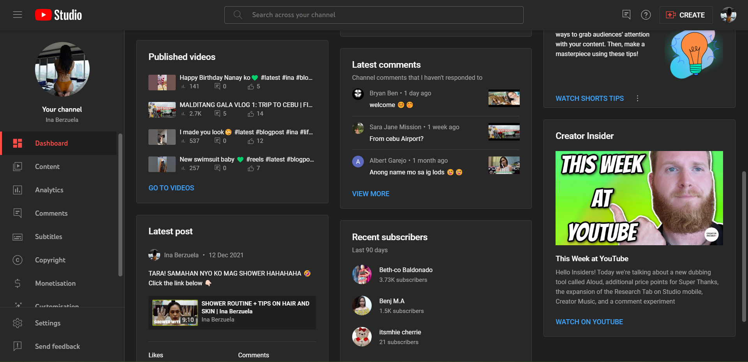This screenshot has width=748, height=362.
Task: Open MALDITANG GALA VLOG 1 video title
Action: coord(246,105)
